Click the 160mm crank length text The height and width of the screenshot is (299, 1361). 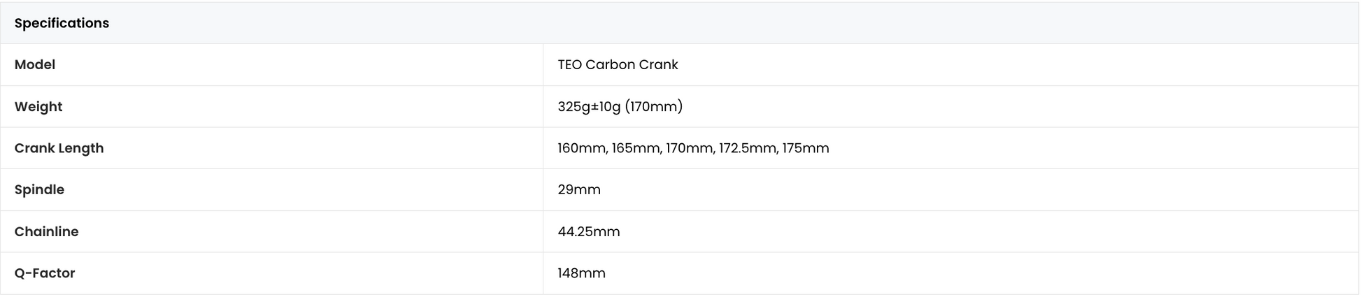(x=582, y=148)
